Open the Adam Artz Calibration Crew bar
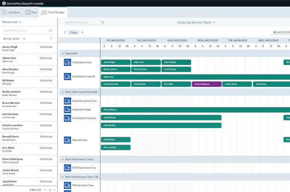 (146, 62)
